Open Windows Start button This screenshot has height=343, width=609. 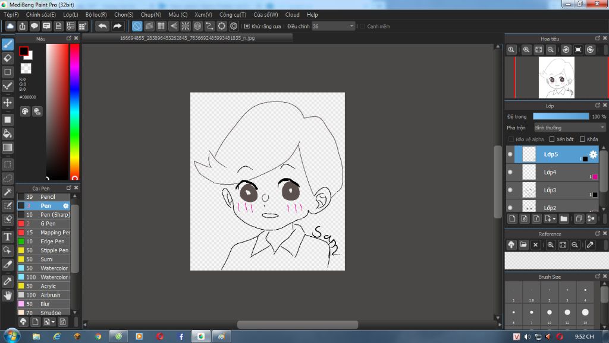12,336
